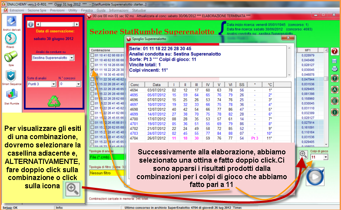Open the Guida menu
The height and width of the screenshot is (210, 341).
click(x=101, y=10)
